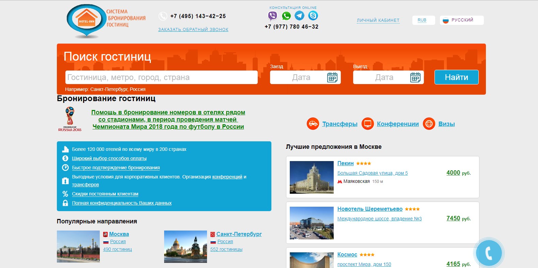The height and width of the screenshot is (268, 538).
Task: Open the Санкт-Петербург destination link
Action: click(x=239, y=234)
